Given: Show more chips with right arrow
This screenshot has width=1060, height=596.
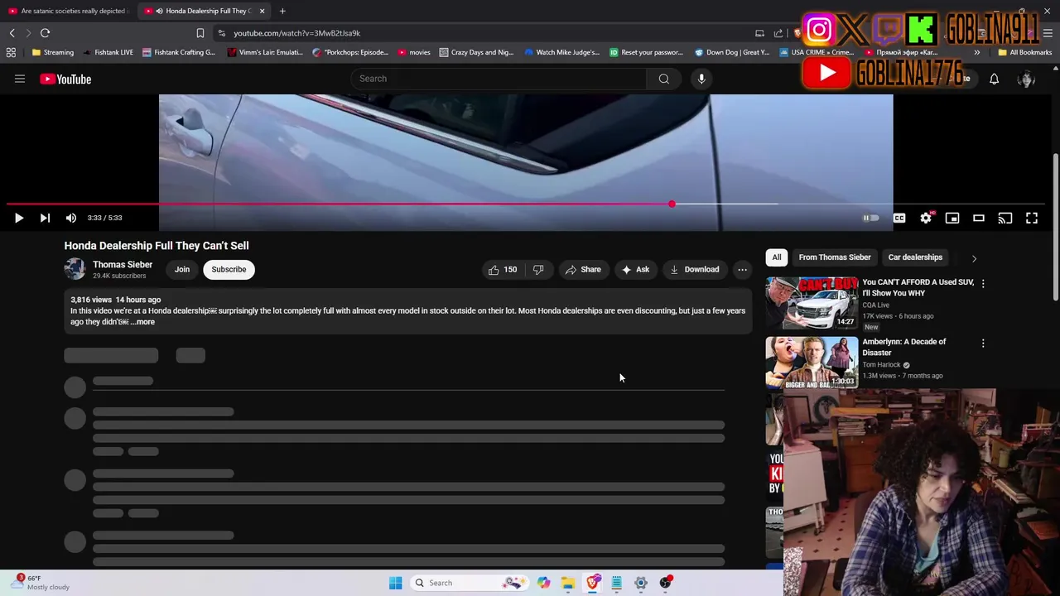Looking at the screenshot, I should click(974, 258).
